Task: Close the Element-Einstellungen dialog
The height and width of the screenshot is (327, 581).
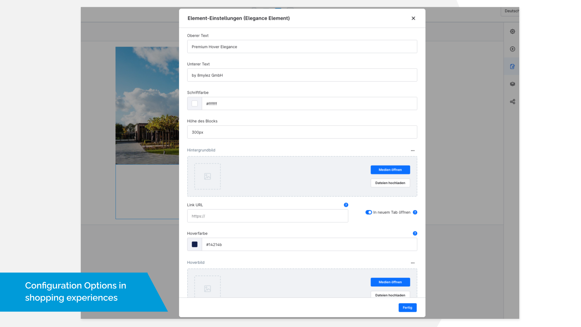Action: pos(413,18)
